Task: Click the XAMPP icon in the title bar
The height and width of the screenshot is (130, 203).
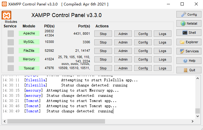Action: click(x=4, y=4)
